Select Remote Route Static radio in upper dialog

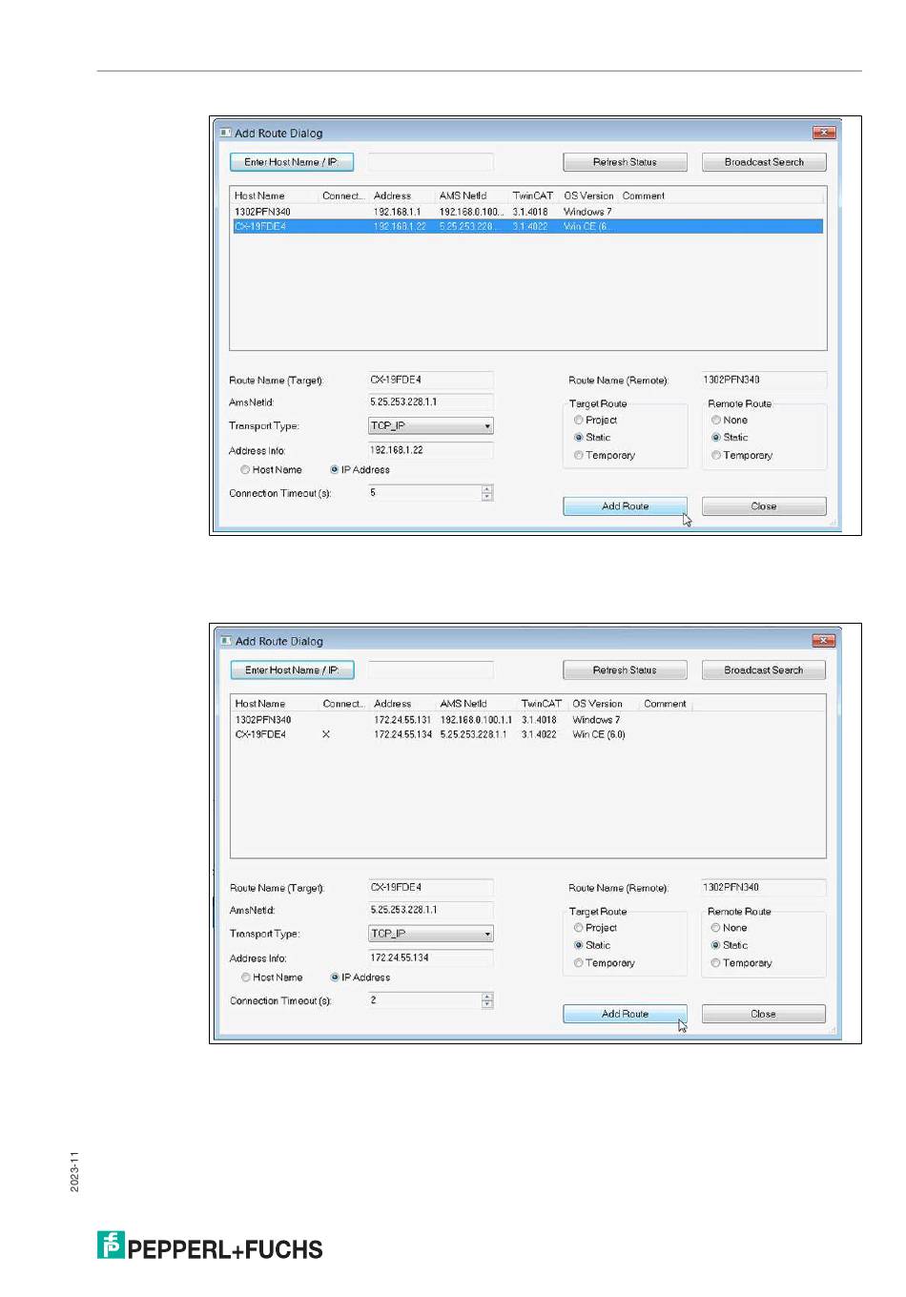716,438
